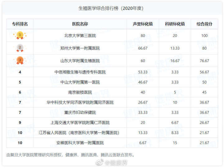Click total score 21.67 for 安徽医科大学第一附属医院
224x168 pixels.
[x=204, y=143]
